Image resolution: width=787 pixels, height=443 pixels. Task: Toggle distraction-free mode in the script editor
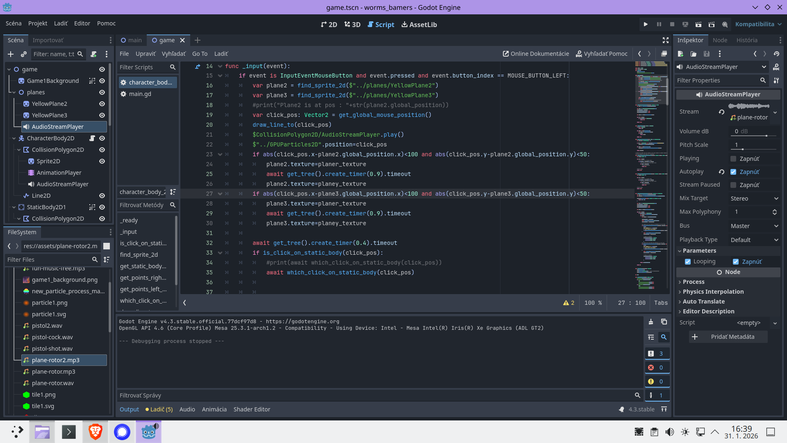tap(666, 40)
